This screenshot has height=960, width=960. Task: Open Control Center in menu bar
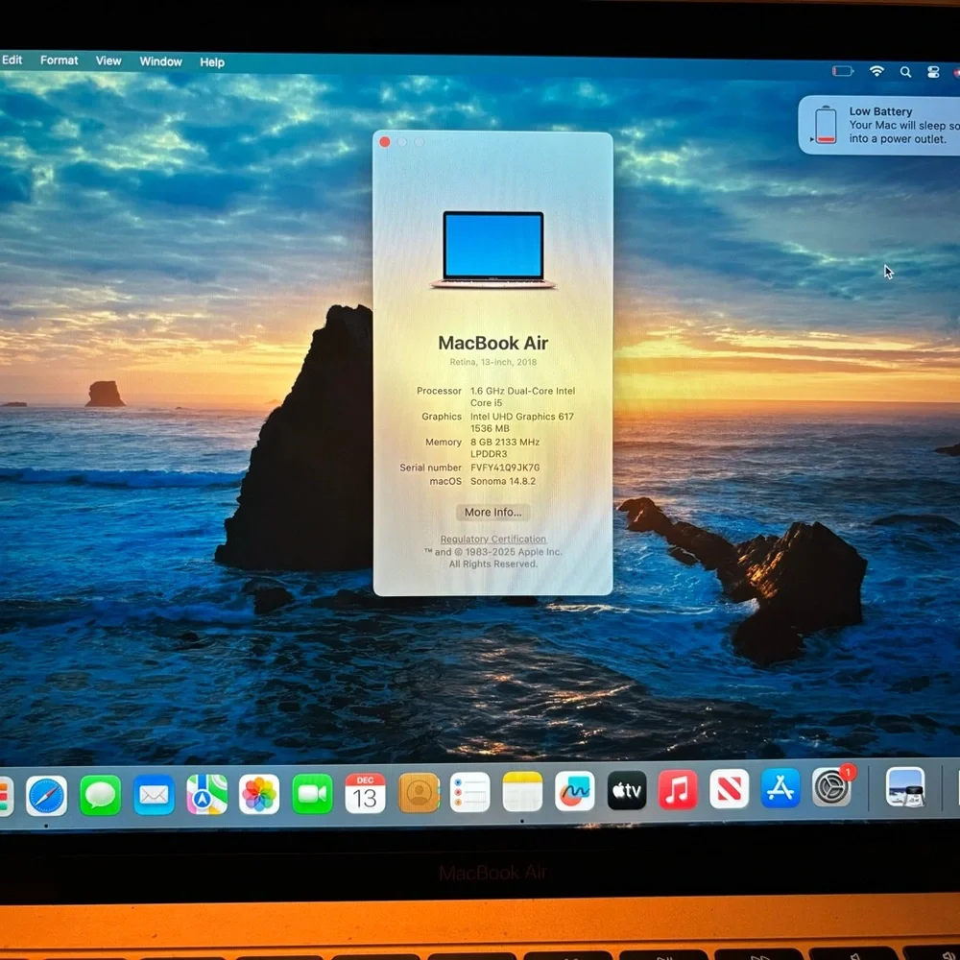933,72
